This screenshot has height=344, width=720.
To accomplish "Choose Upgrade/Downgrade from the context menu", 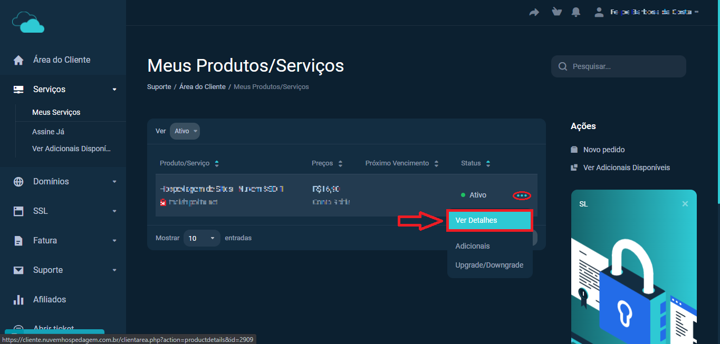I will 489,265.
